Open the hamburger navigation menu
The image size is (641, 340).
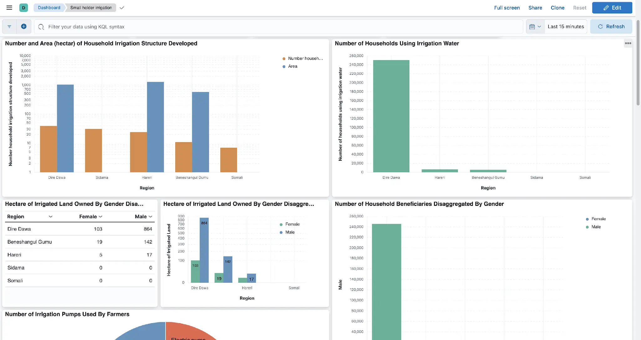point(9,8)
